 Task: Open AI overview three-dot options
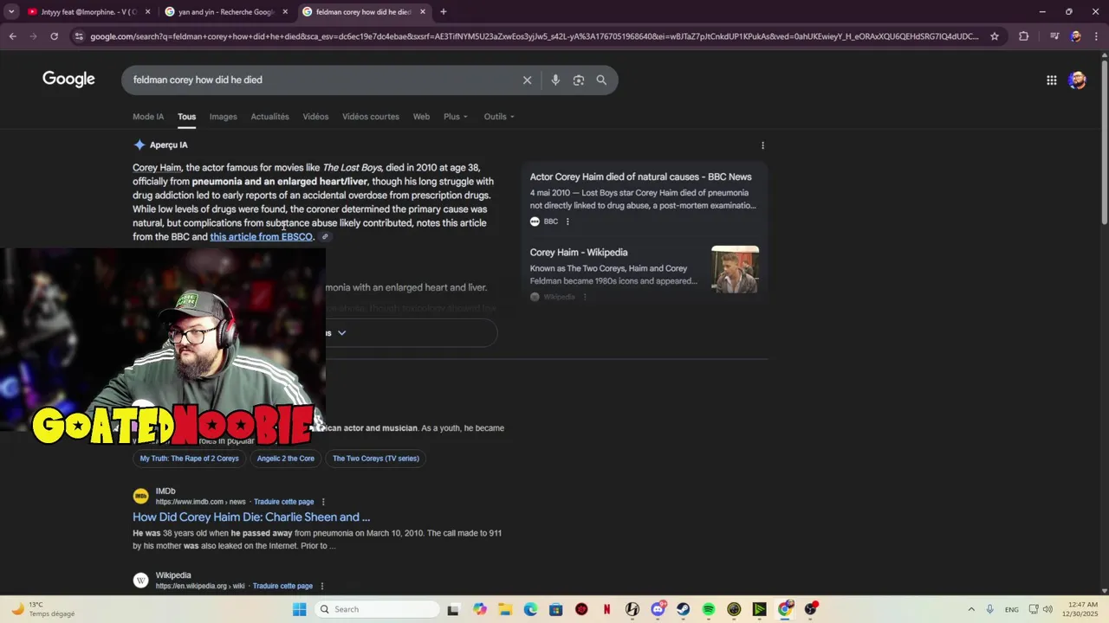762,145
